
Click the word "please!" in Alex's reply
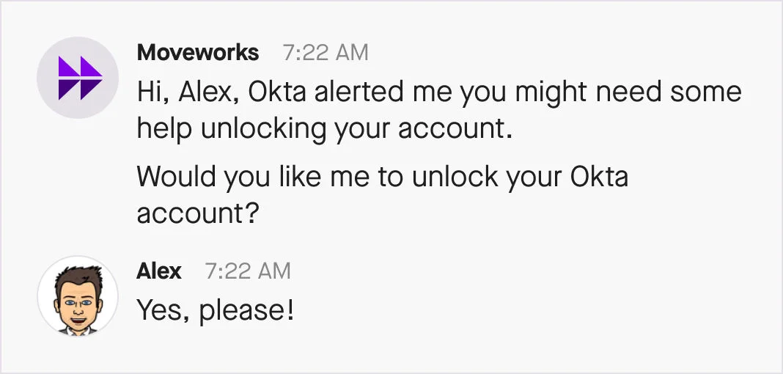click(x=247, y=311)
